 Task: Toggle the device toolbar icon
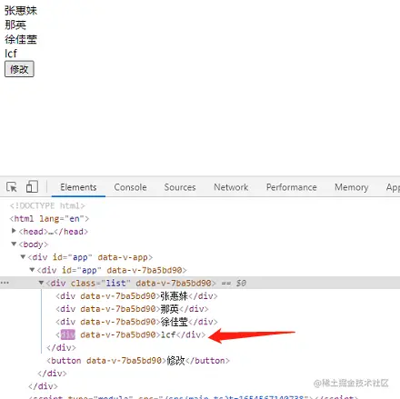(32, 186)
